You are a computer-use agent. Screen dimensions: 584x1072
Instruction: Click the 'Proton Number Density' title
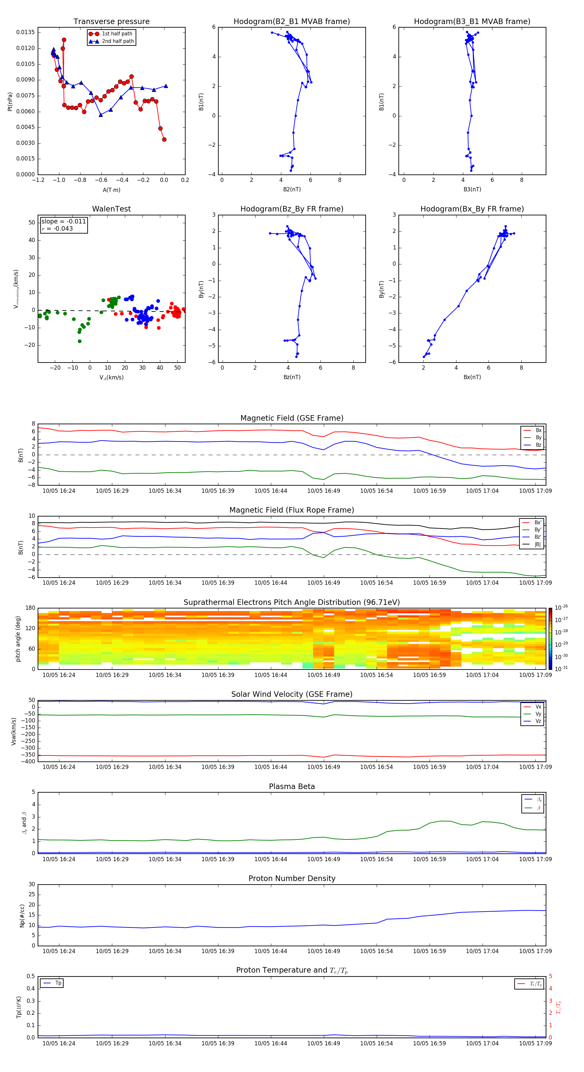click(292, 878)
